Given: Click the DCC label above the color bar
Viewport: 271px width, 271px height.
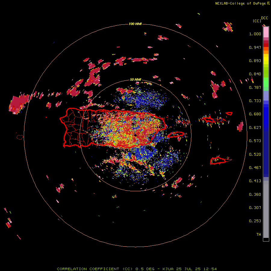Looking at the screenshot, I should (x=265, y=18).
